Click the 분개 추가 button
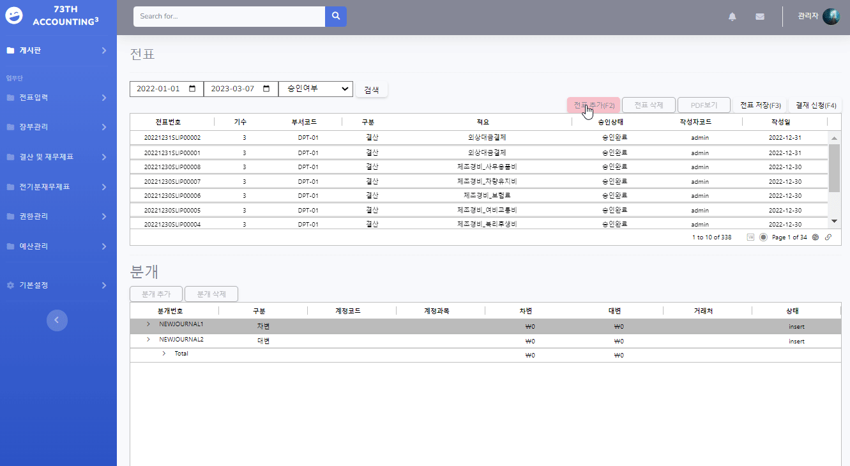 coord(156,294)
